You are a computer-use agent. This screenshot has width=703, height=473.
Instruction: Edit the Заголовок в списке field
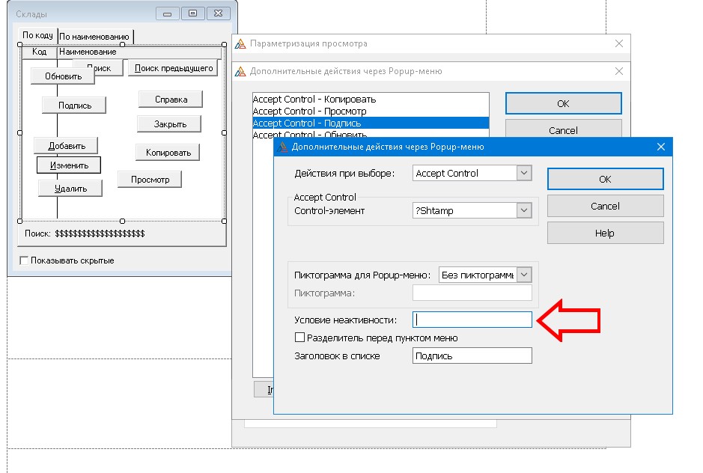(x=472, y=356)
